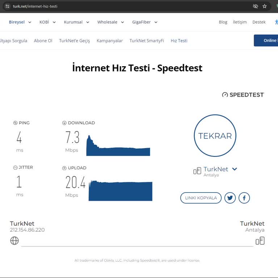This screenshot has height=278, width=278.
Task: Go to Altyapı Sorgula
Action: tap(13, 41)
